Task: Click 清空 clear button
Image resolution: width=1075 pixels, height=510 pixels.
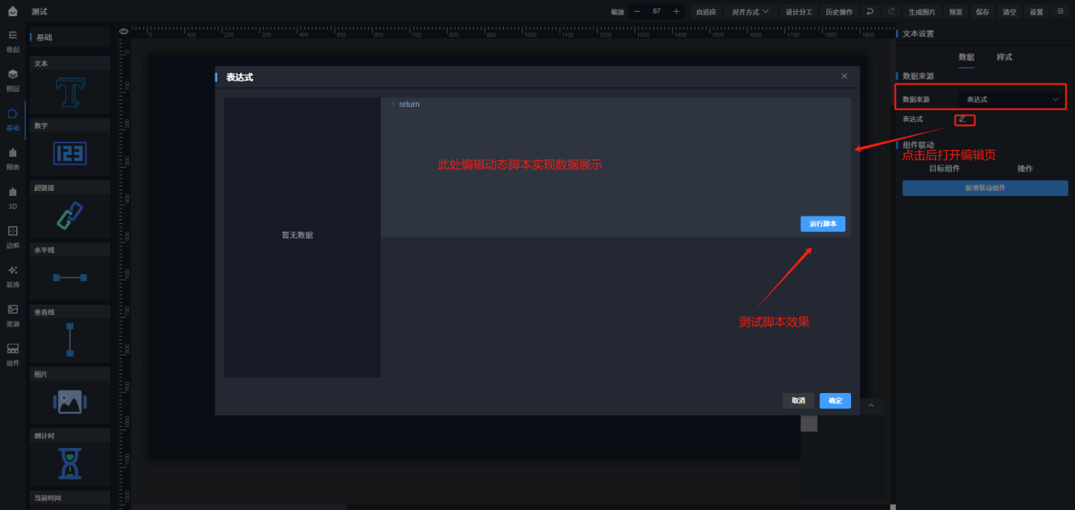Action: [x=1009, y=12]
